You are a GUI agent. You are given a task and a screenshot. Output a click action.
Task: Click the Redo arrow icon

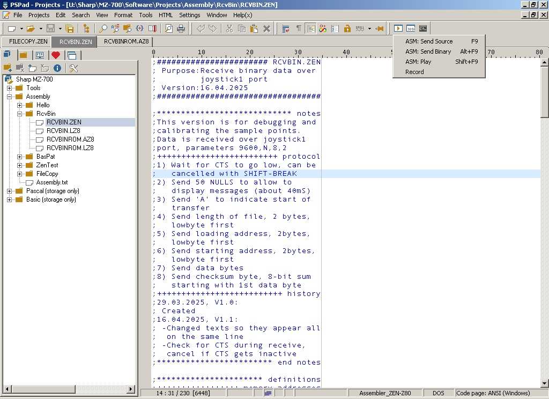coord(212,29)
